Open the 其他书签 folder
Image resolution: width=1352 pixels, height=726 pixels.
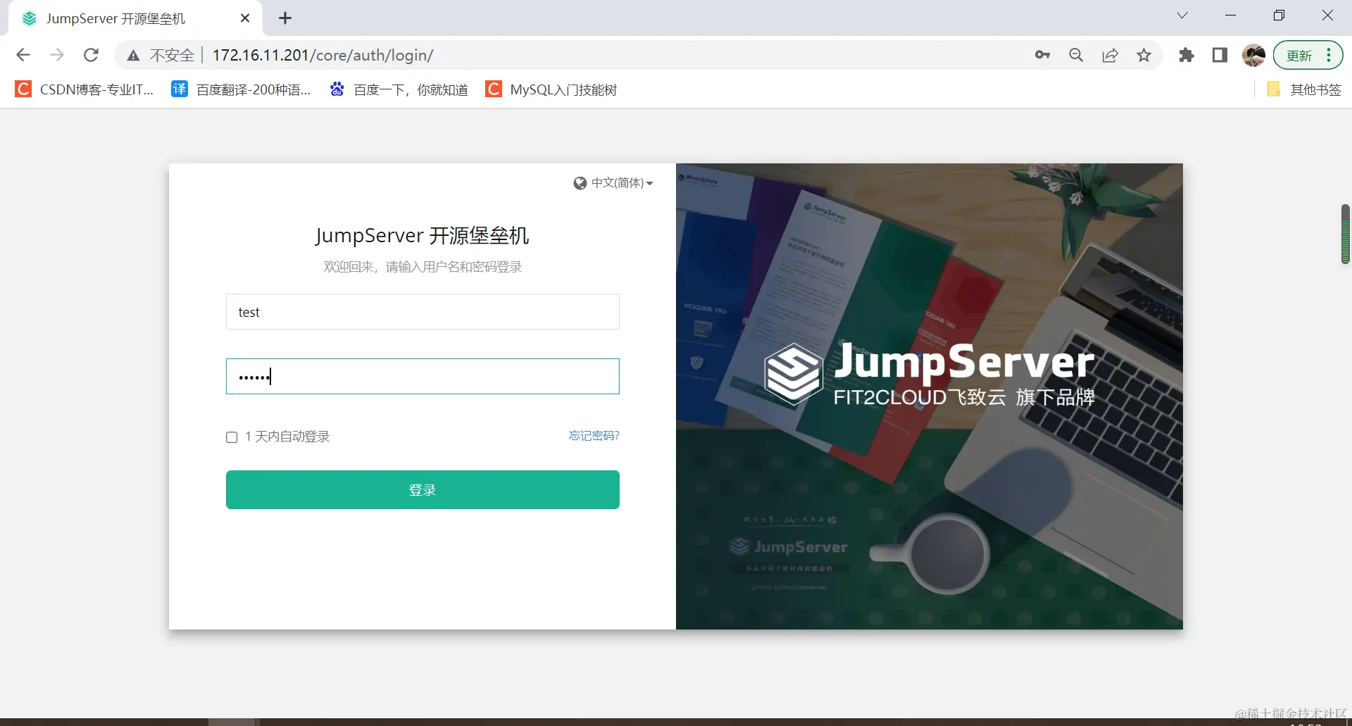[x=1304, y=89]
